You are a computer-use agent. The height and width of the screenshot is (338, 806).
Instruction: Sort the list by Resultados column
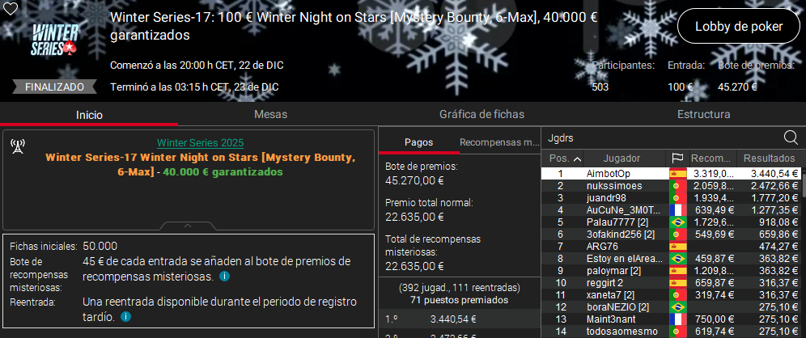point(770,158)
